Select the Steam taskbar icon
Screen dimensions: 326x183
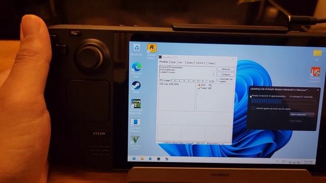tap(167, 159)
